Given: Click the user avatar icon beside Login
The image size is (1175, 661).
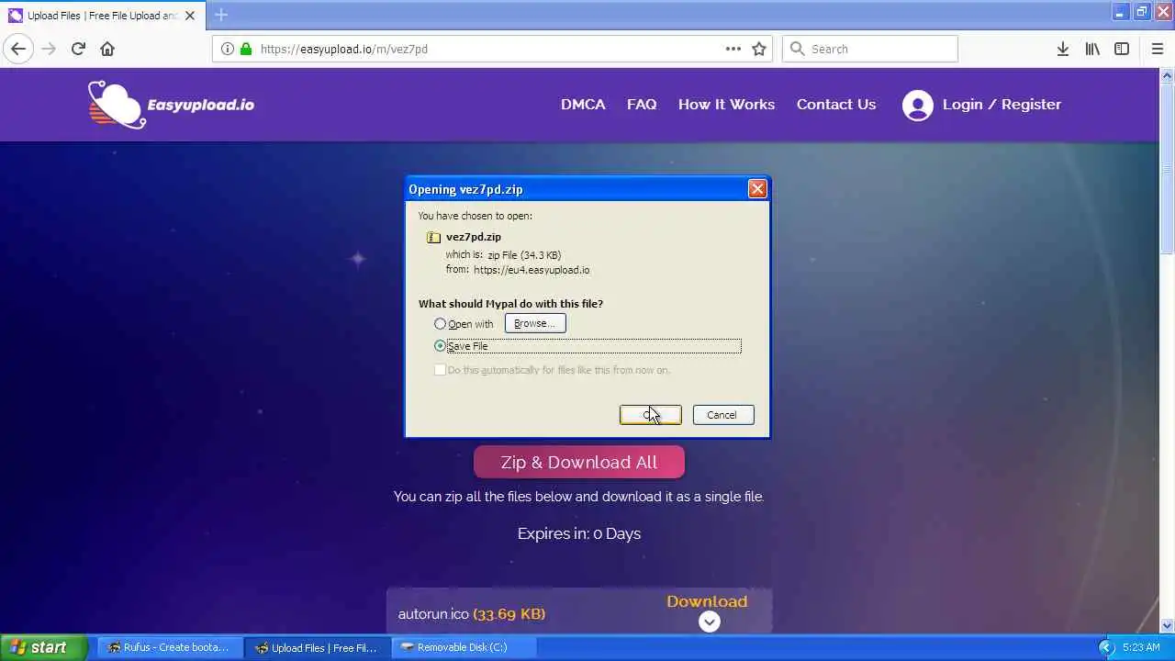Looking at the screenshot, I should [917, 106].
